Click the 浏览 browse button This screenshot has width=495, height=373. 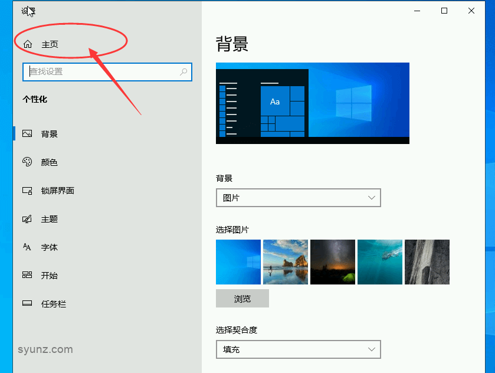click(242, 299)
